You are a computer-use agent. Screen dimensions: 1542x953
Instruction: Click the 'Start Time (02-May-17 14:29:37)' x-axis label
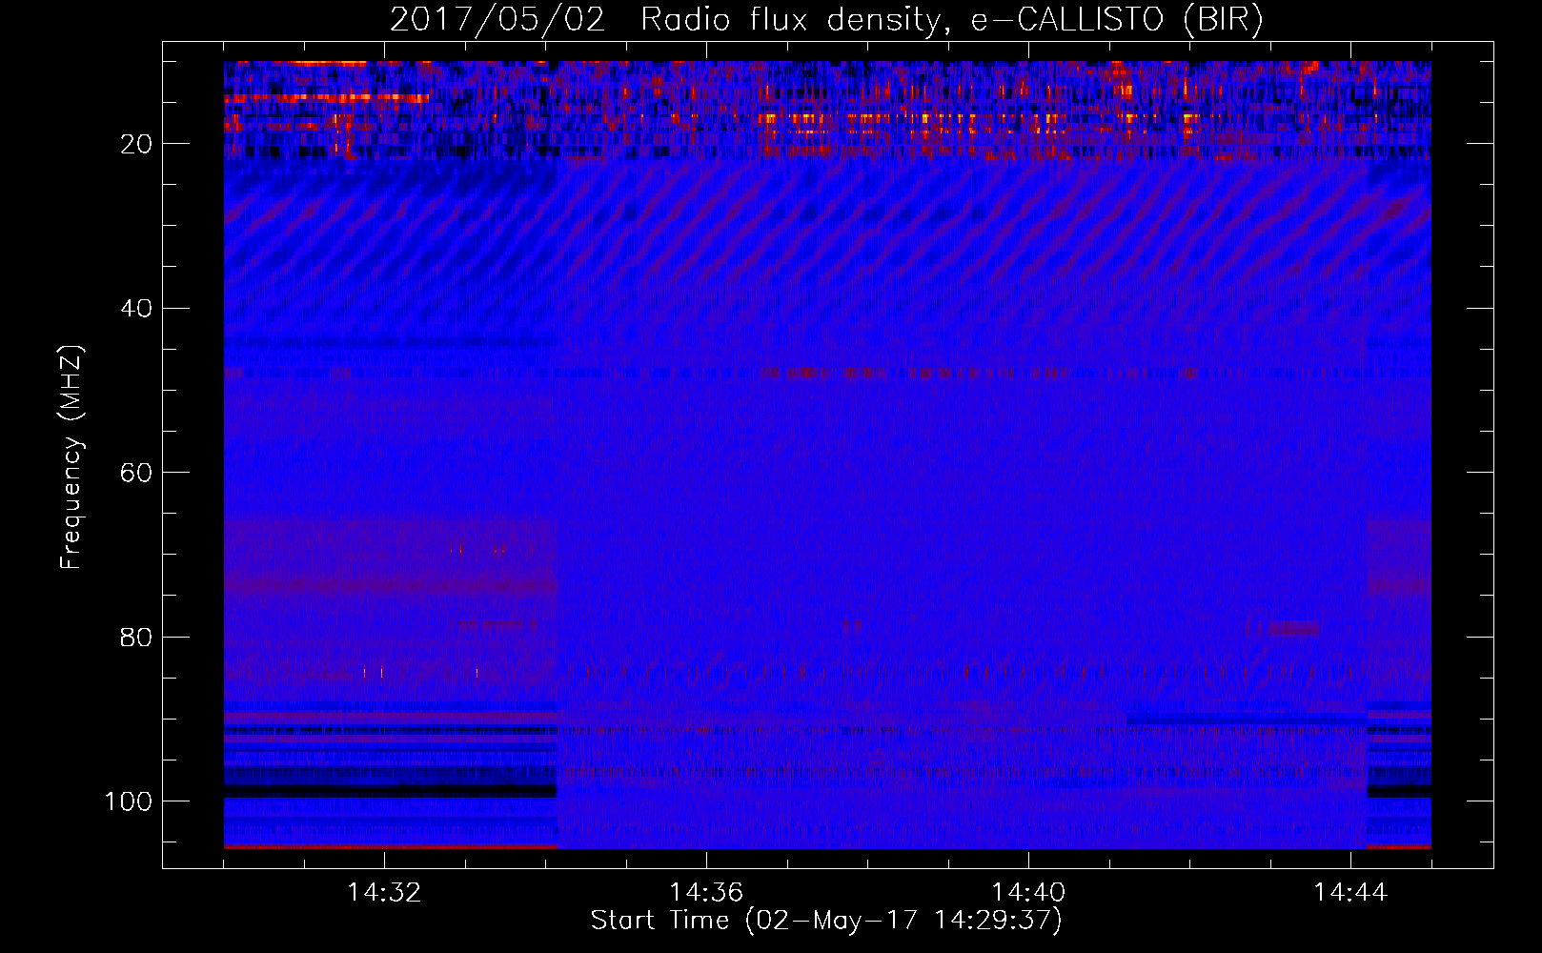(x=826, y=921)
